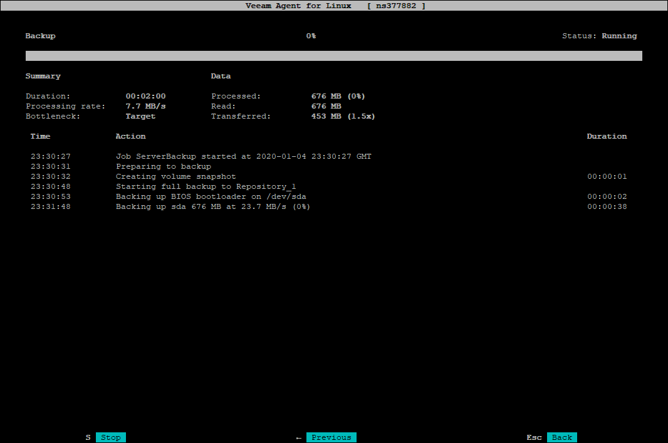Select 'Backing up sda 676 MB' log row
Screen dimensions: 668x443
(x=328, y=206)
